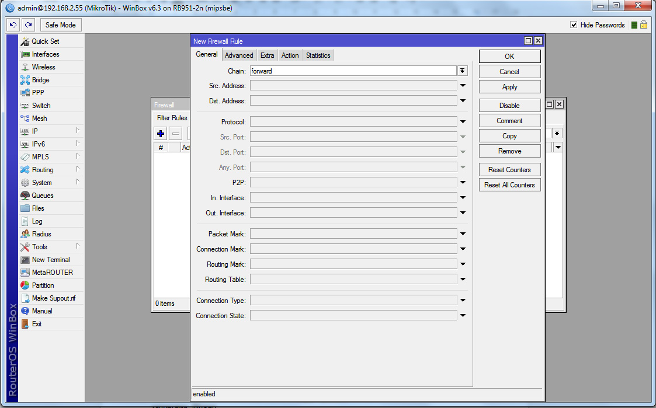Screen dimensions: 656x408
Task: Click the Reset All Counters button
Action: [509, 185]
